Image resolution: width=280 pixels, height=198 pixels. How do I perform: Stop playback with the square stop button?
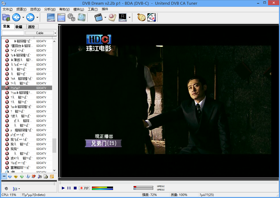coord(75,188)
